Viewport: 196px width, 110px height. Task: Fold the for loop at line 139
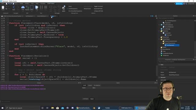click(8, 74)
